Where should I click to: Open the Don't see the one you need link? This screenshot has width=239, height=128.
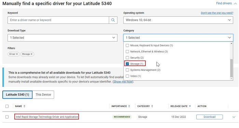217,13
